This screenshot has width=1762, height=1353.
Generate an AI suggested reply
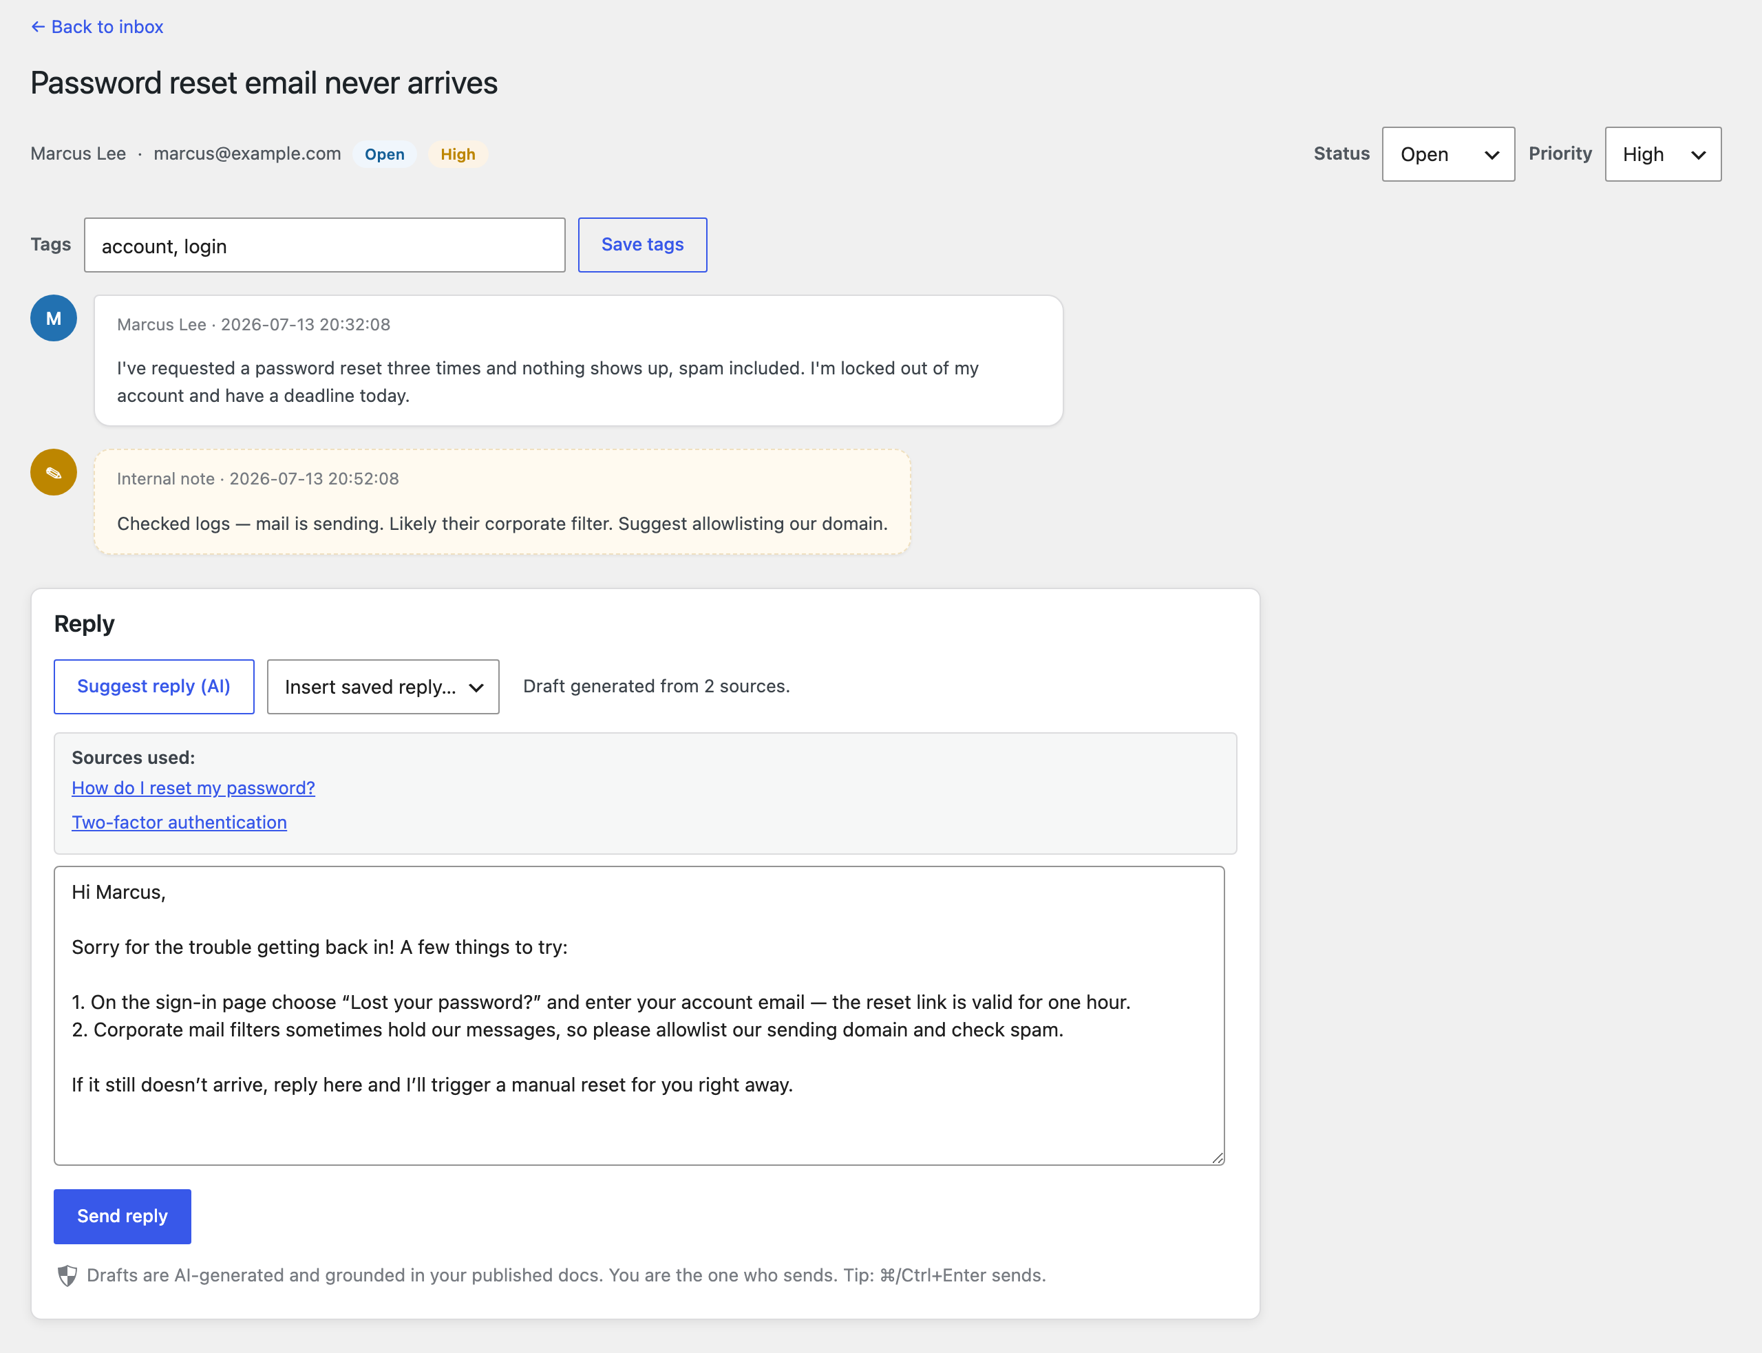(153, 686)
